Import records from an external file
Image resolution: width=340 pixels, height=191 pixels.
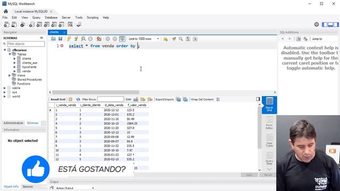pyautogui.click(x=185, y=99)
